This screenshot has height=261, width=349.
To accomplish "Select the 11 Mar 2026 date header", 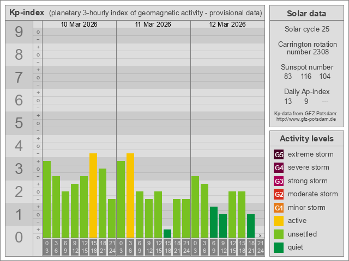I will [153, 24].
